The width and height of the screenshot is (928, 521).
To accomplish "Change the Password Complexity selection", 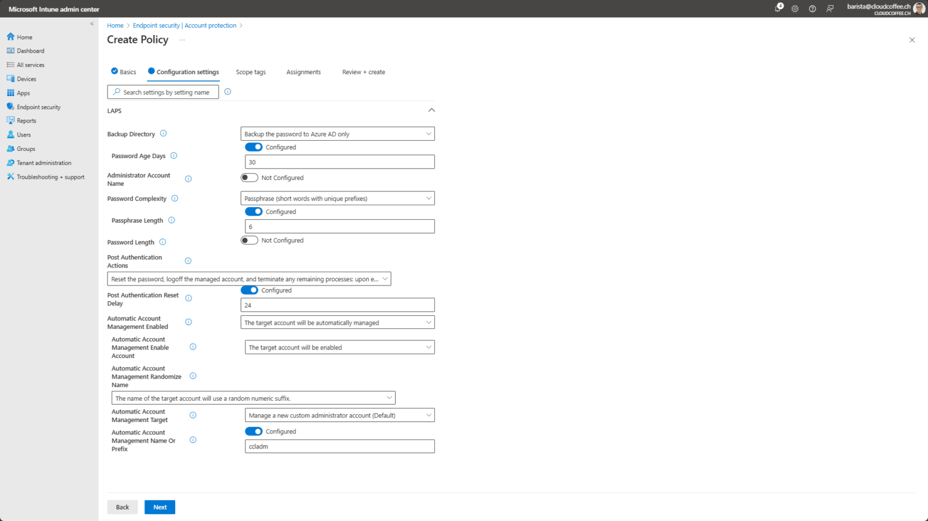I will coord(337,198).
